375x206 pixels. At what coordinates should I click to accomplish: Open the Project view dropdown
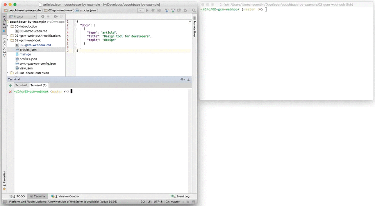click(34, 16)
